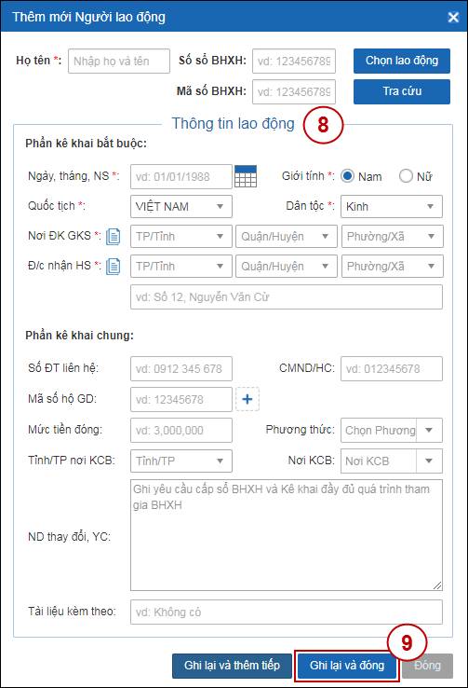Close the Thêm mới Người lao động dialog

click(x=453, y=17)
